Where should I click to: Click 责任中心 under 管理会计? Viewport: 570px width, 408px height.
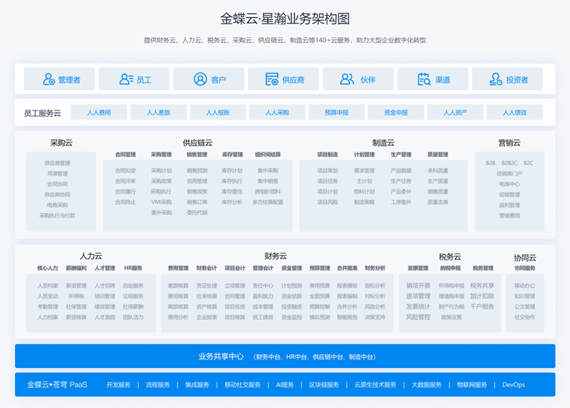263,286
